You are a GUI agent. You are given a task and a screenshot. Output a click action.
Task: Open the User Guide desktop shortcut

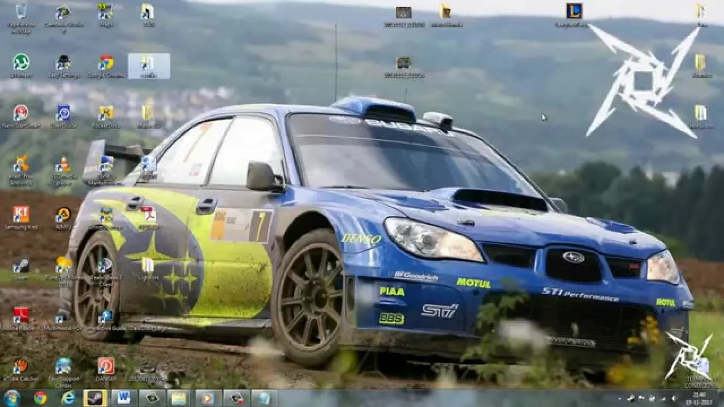[63, 116]
